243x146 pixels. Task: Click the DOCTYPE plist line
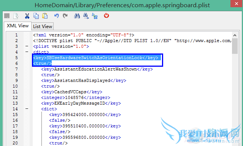click(x=132, y=41)
